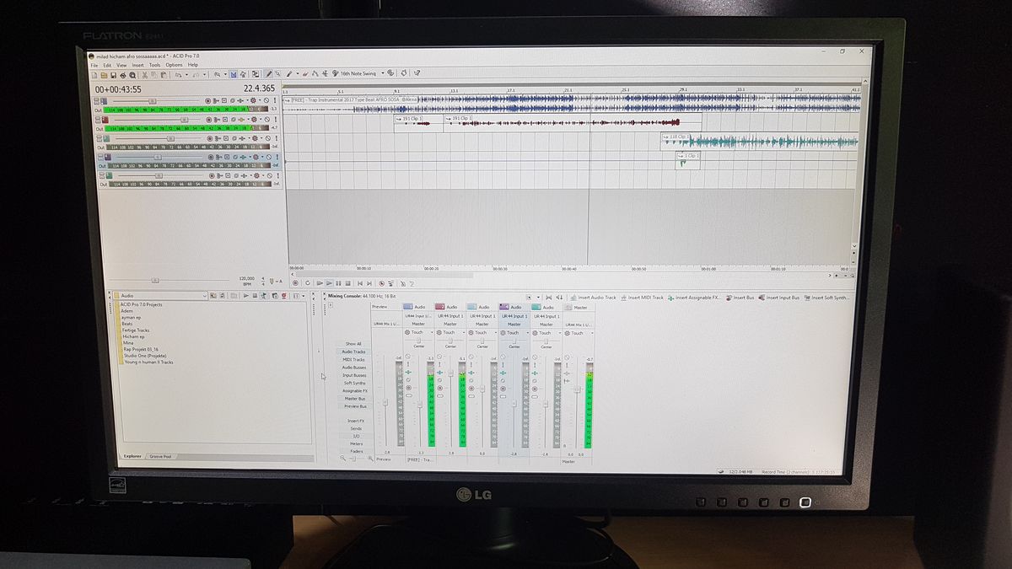Open the Help menu
This screenshot has width=1012, height=569.
tap(192, 65)
